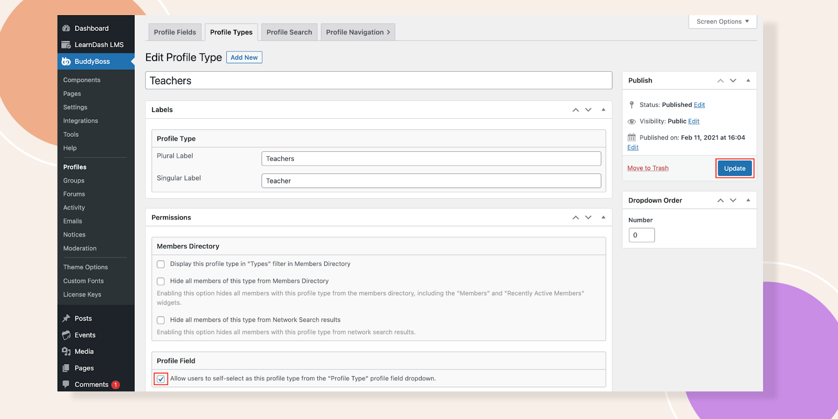
Task: Click the Comments bubble icon
Action: [66, 384]
